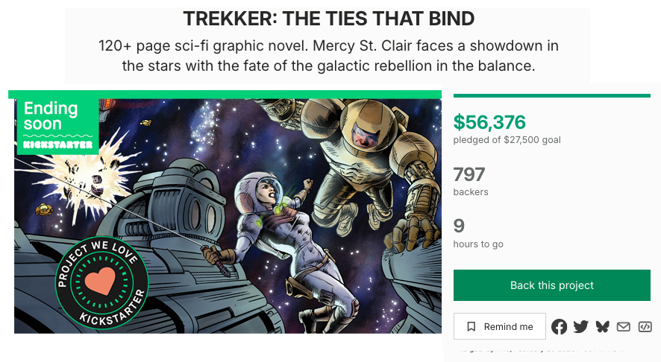The image size is (661, 362).
Task: Click the Ending soon Kickstarter badge
Action: point(57,125)
